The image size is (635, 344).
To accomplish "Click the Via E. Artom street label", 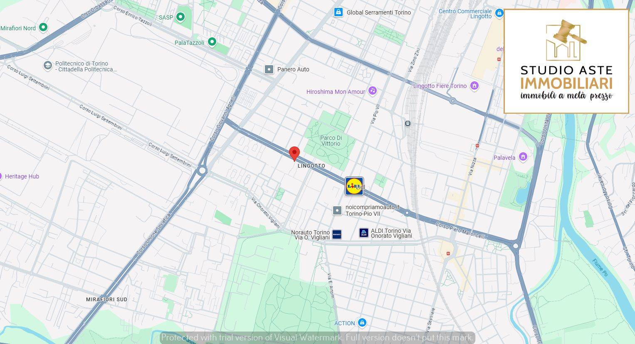I will click(x=330, y=285).
